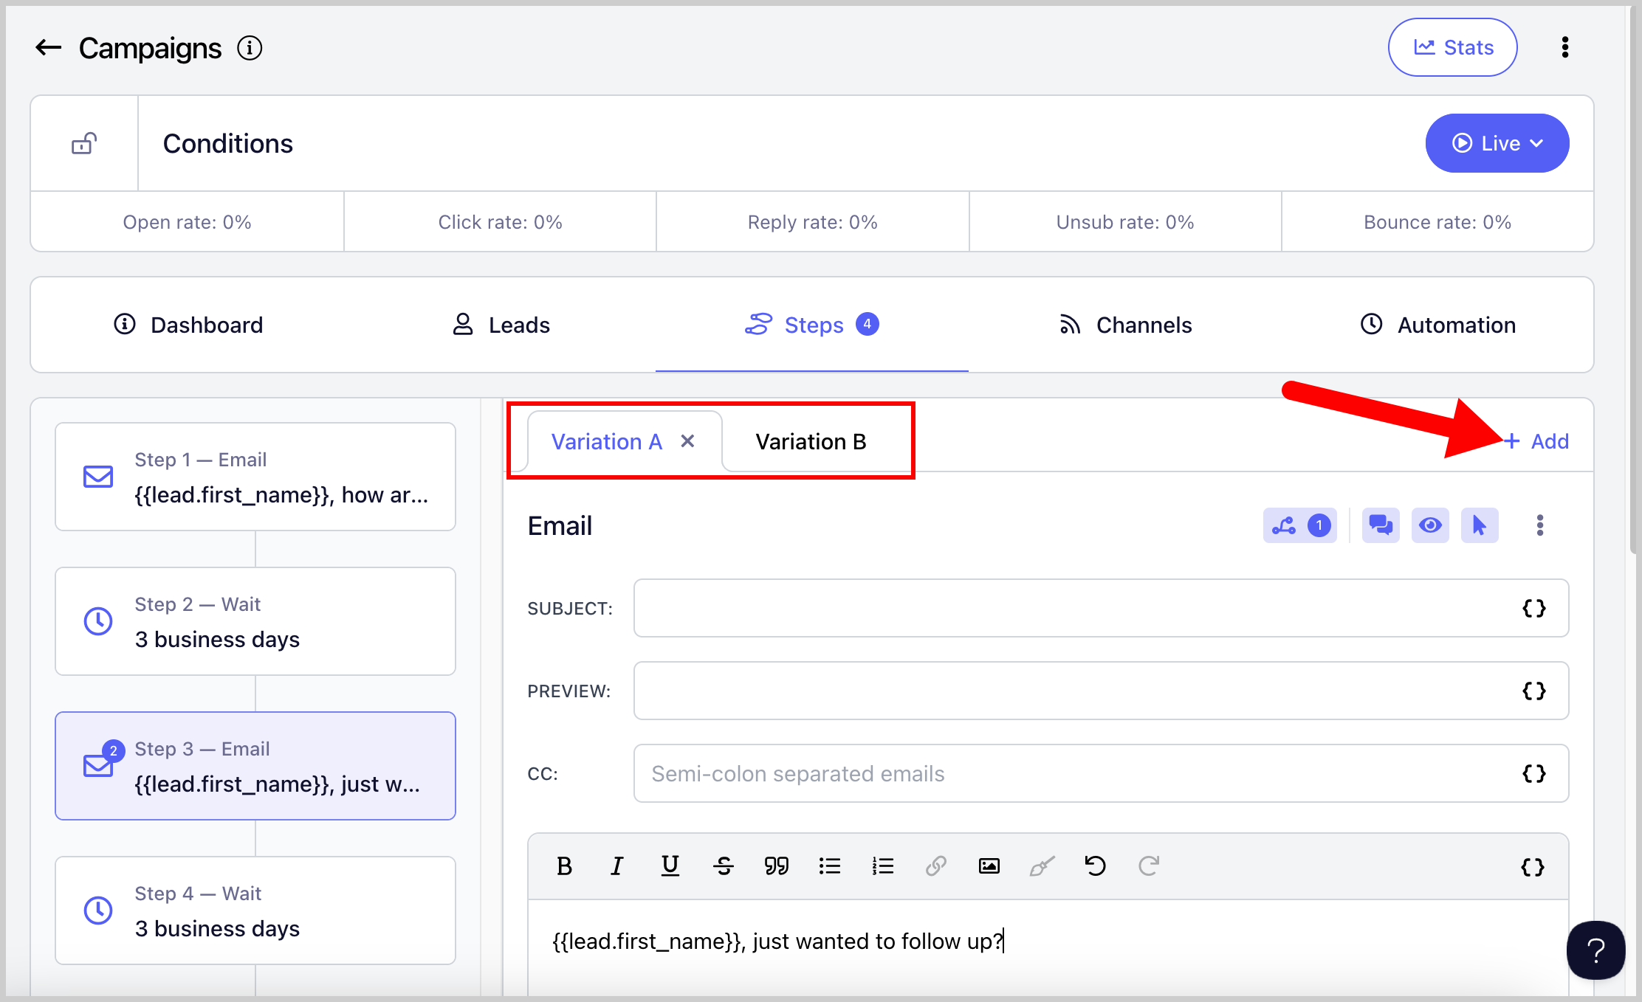
Task: Toggle the email preview eye icon
Action: pyautogui.click(x=1430, y=525)
